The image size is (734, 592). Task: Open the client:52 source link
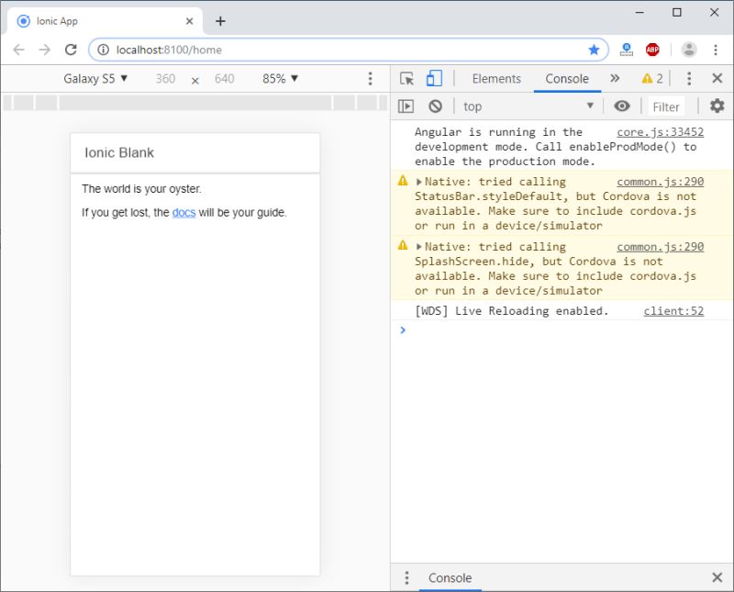coord(673,311)
